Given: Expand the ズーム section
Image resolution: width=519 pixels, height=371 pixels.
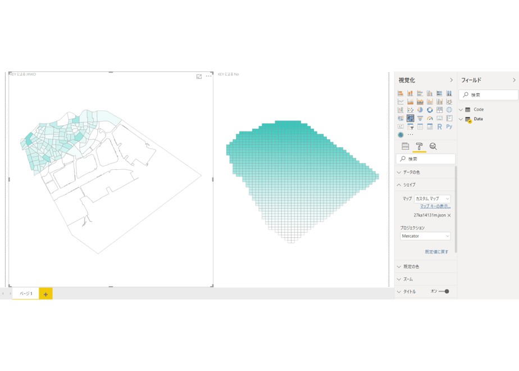Looking at the screenshot, I should pos(426,279).
